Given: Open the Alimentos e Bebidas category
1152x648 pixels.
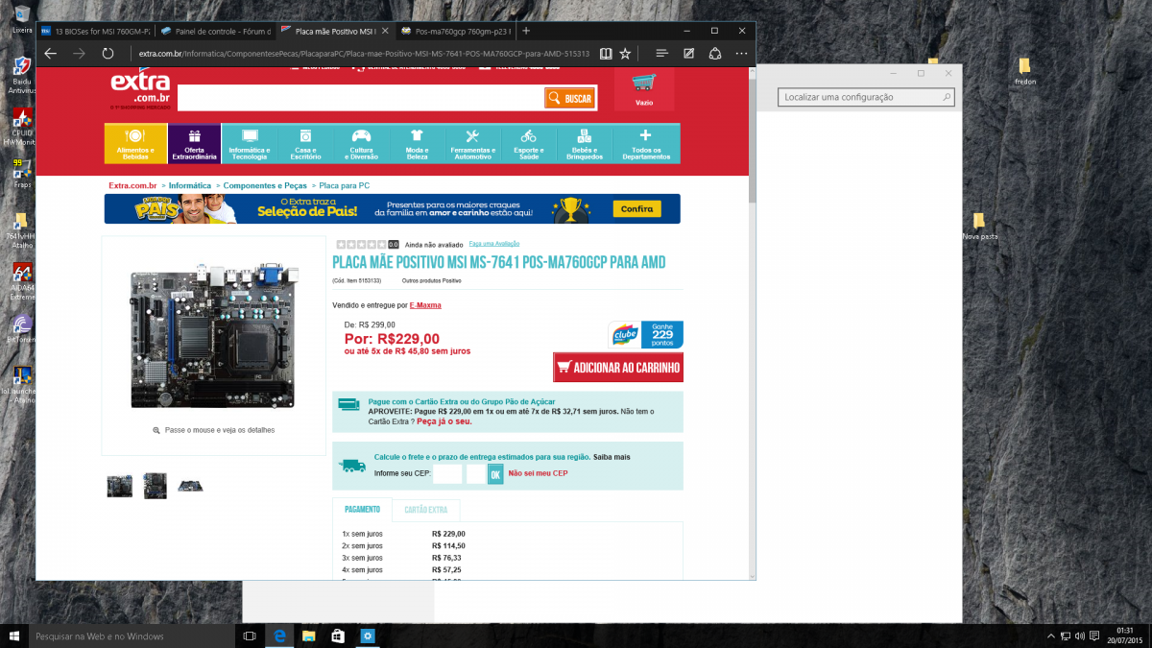Looking at the screenshot, I should 135,143.
